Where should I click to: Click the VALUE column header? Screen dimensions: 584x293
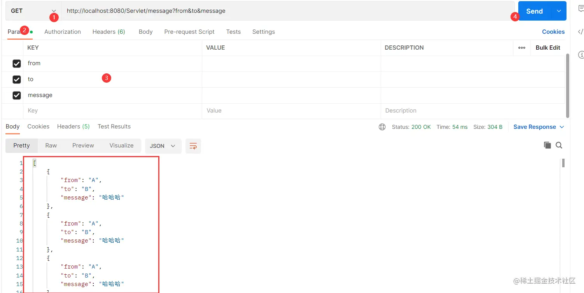tap(215, 48)
